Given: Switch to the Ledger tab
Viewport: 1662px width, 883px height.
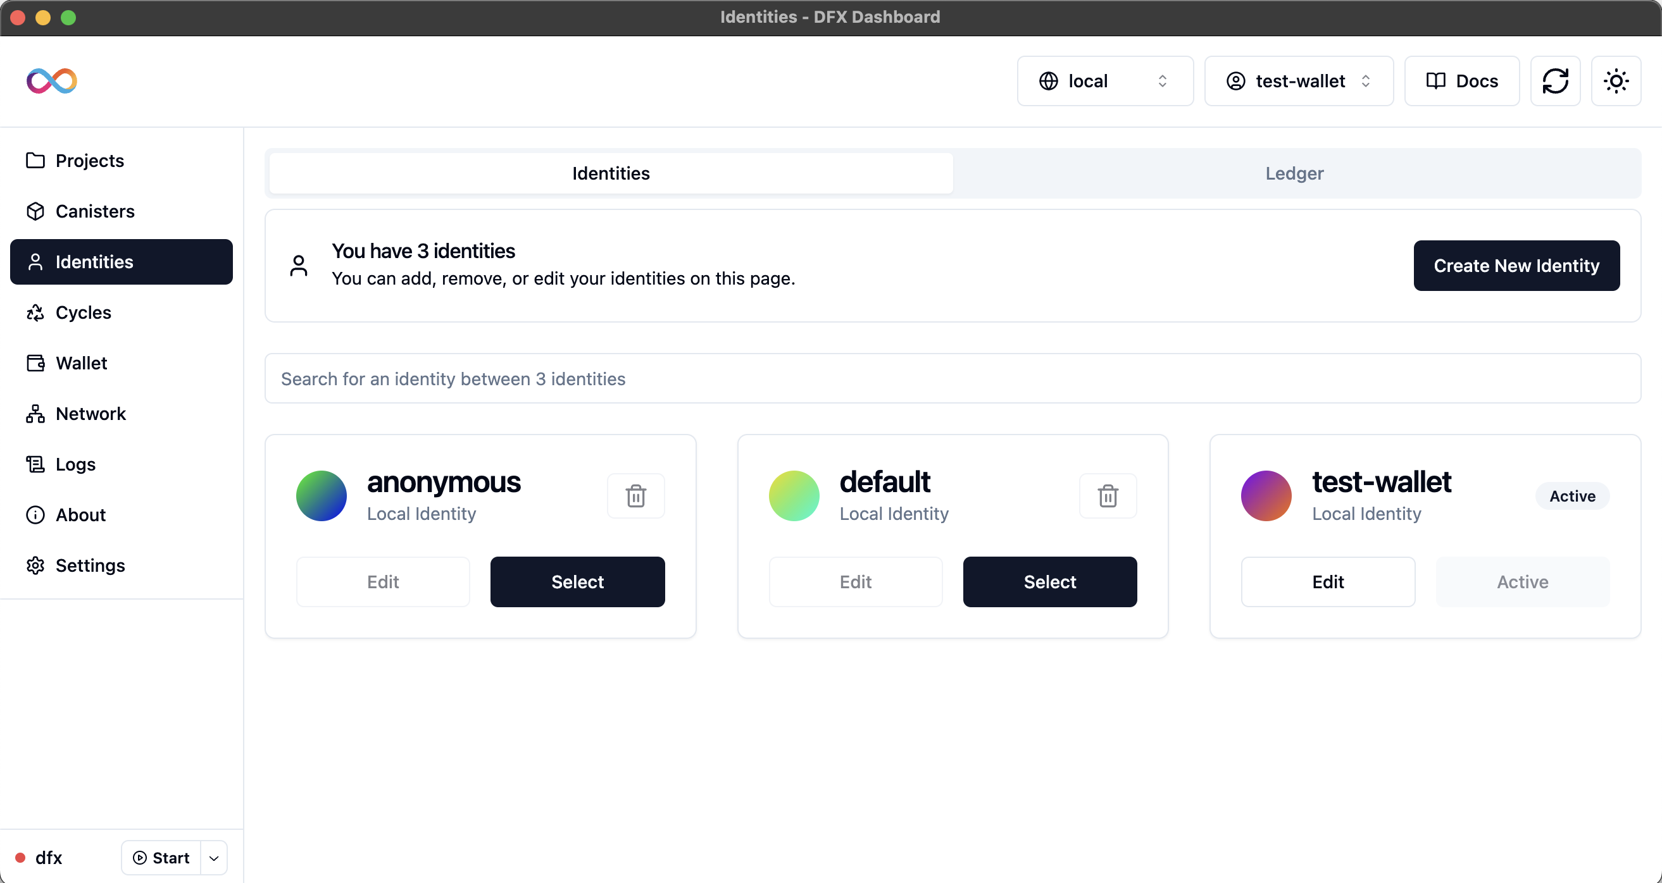Looking at the screenshot, I should (x=1294, y=173).
